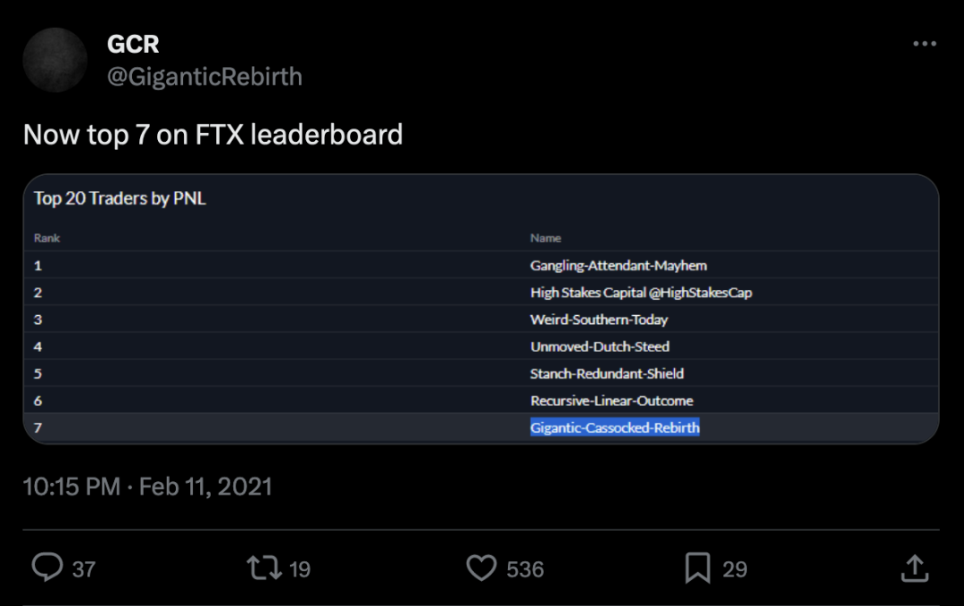Click GCR's profile avatar
The width and height of the screenshot is (964, 606).
click(54, 60)
